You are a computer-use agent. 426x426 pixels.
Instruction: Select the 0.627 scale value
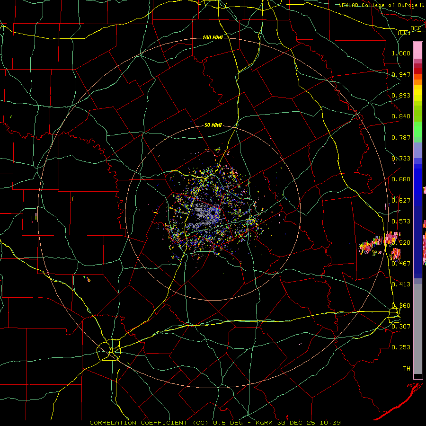(x=401, y=201)
